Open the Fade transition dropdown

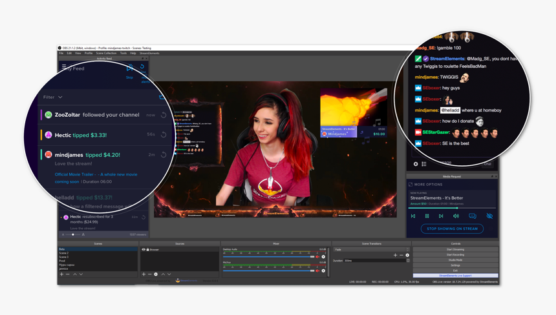click(372, 250)
